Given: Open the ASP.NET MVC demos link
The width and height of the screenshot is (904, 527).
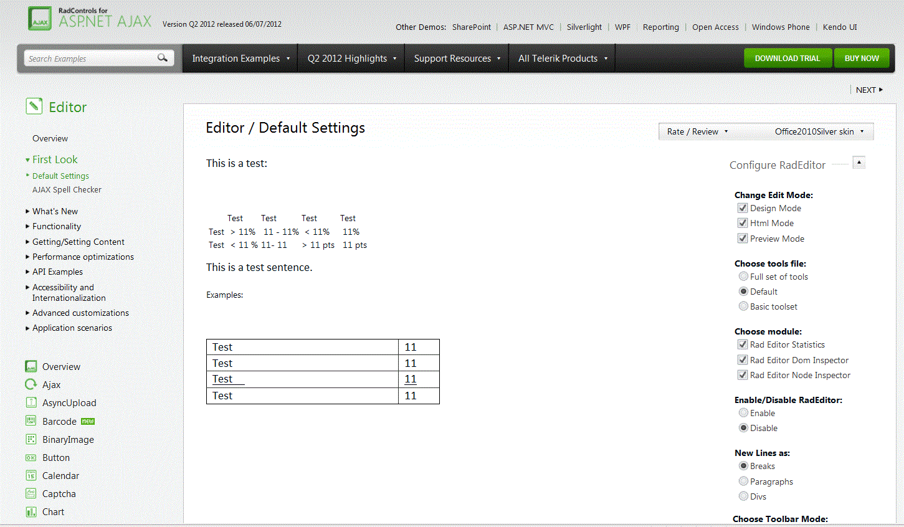Looking at the screenshot, I should [528, 27].
